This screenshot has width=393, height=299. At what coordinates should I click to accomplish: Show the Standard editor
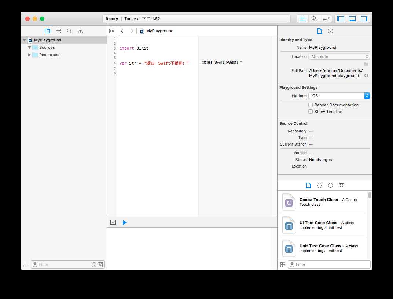coord(302,19)
